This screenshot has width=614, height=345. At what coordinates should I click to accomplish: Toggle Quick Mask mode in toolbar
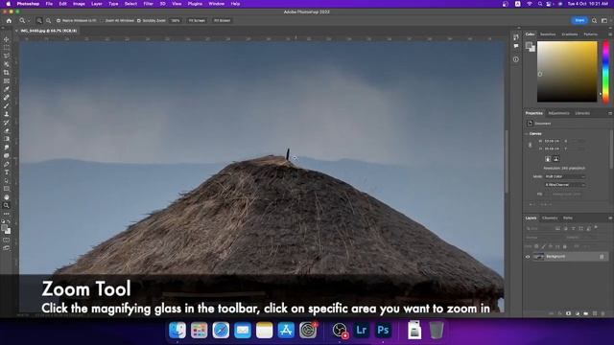[7, 240]
